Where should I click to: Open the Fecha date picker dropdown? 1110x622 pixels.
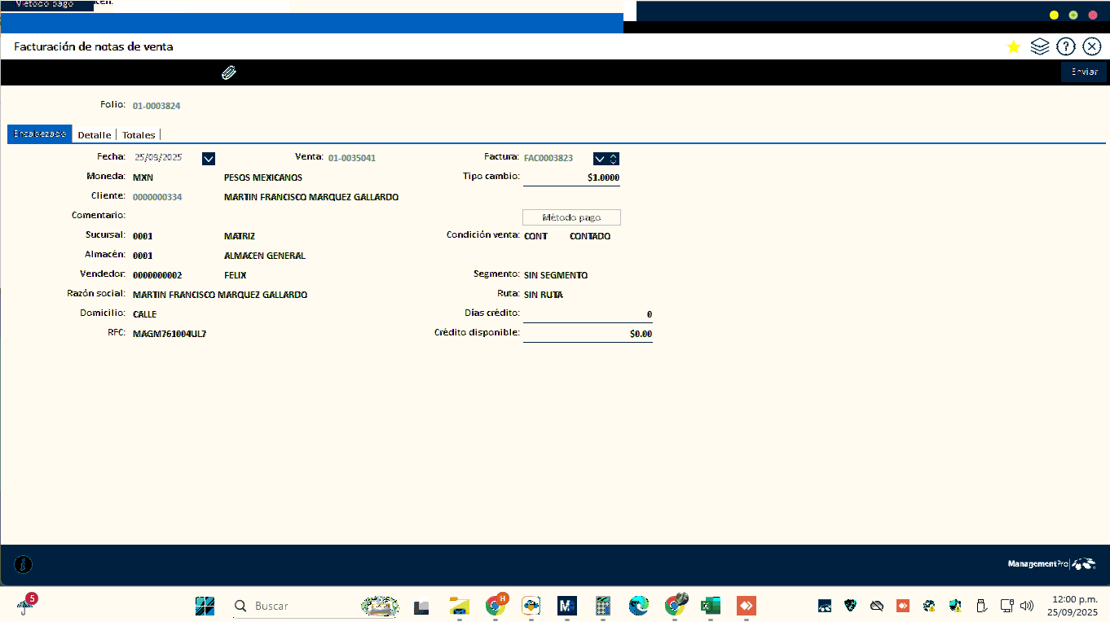click(x=208, y=159)
